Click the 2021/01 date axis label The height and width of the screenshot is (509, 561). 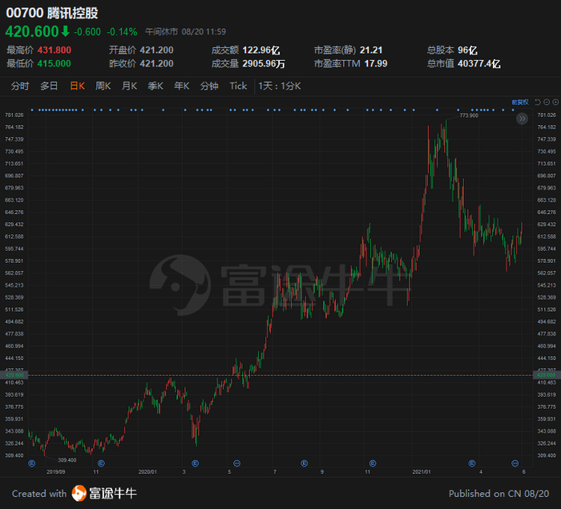(422, 472)
